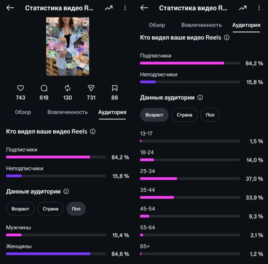Open three-dot menu on right screen
268x264 pixels.
[259, 8]
